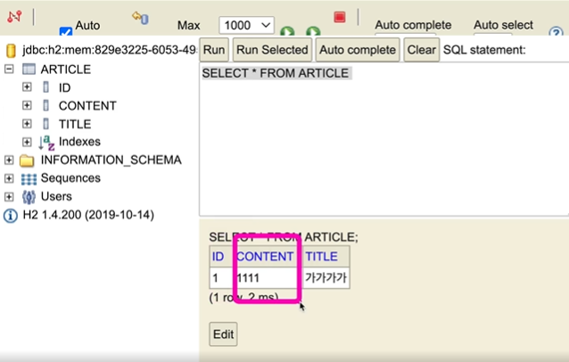The height and width of the screenshot is (362, 569).
Task: Click the ID column icon
Action: [x=45, y=87]
